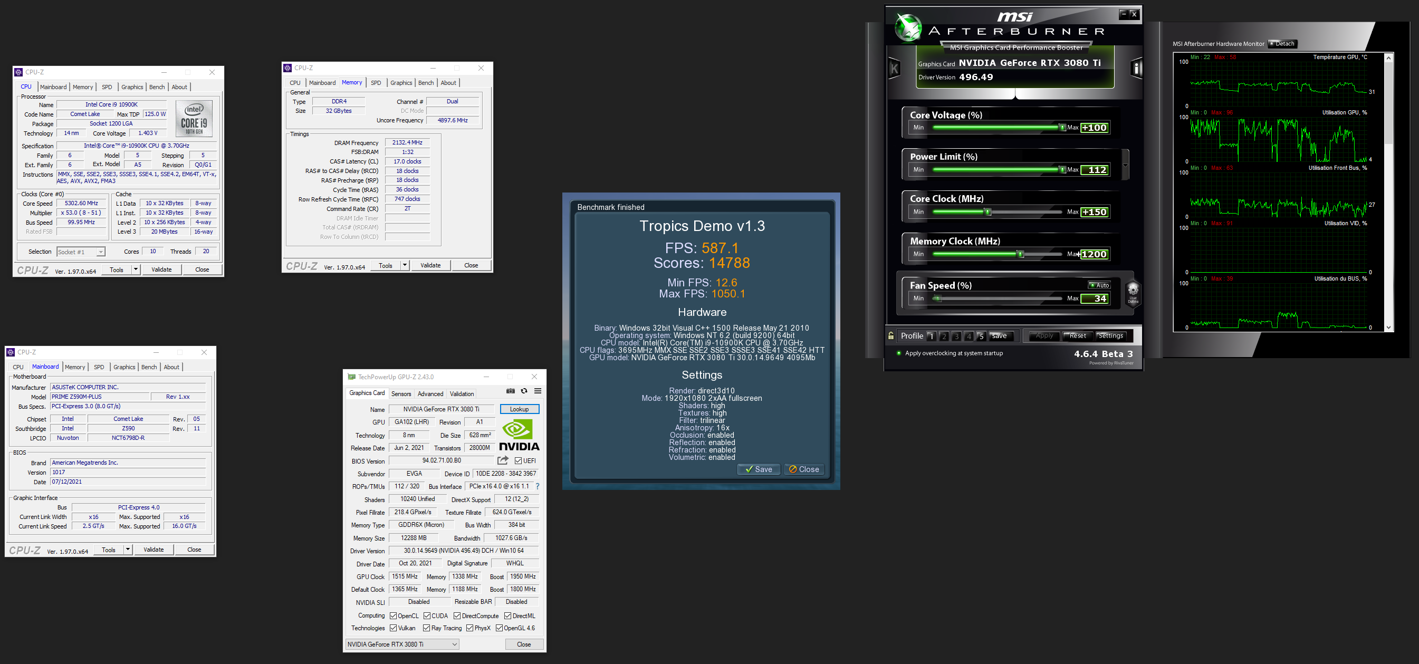Click the bus interface question mark icon
The height and width of the screenshot is (664, 1419).
click(538, 486)
